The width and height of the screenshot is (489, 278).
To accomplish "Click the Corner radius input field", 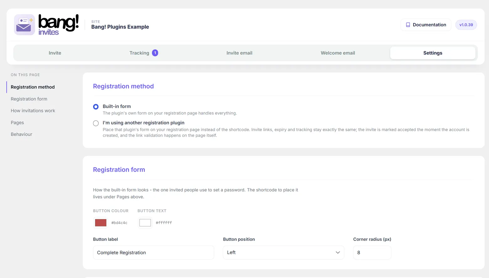I will click(x=372, y=253).
